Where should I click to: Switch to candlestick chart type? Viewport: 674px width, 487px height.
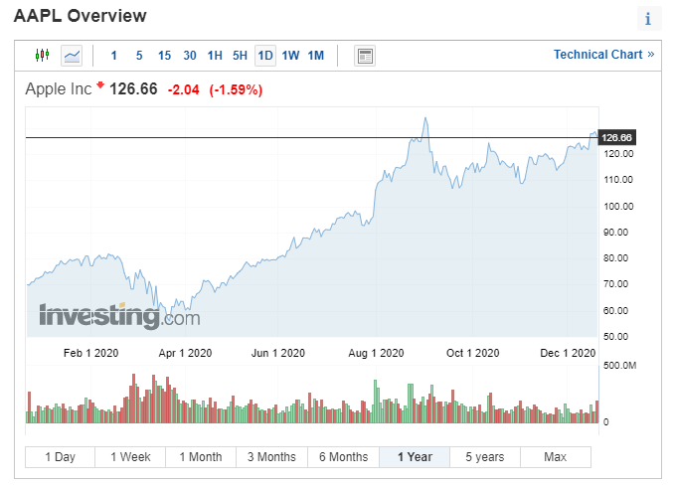(42, 55)
